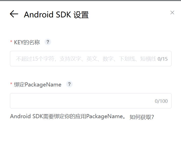The image size is (181, 142).
Task: Go back using the left arrow icon
Action: coord(14,14)
